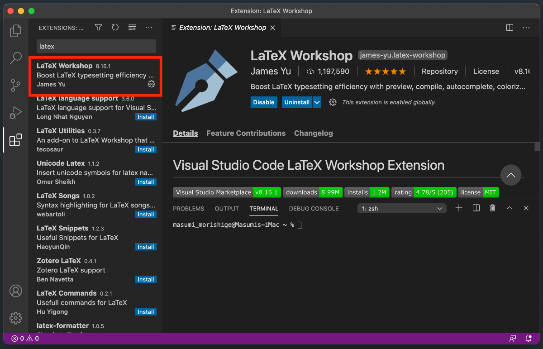
Task: Click manage gear next to Uninstall button
Action: 333,102
